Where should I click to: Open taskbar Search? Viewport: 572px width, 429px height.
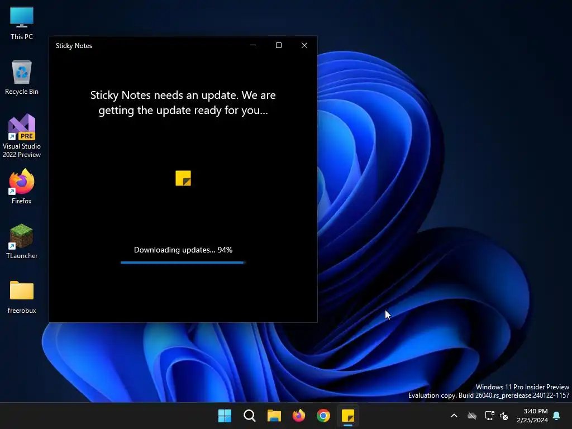coord(250,416)
